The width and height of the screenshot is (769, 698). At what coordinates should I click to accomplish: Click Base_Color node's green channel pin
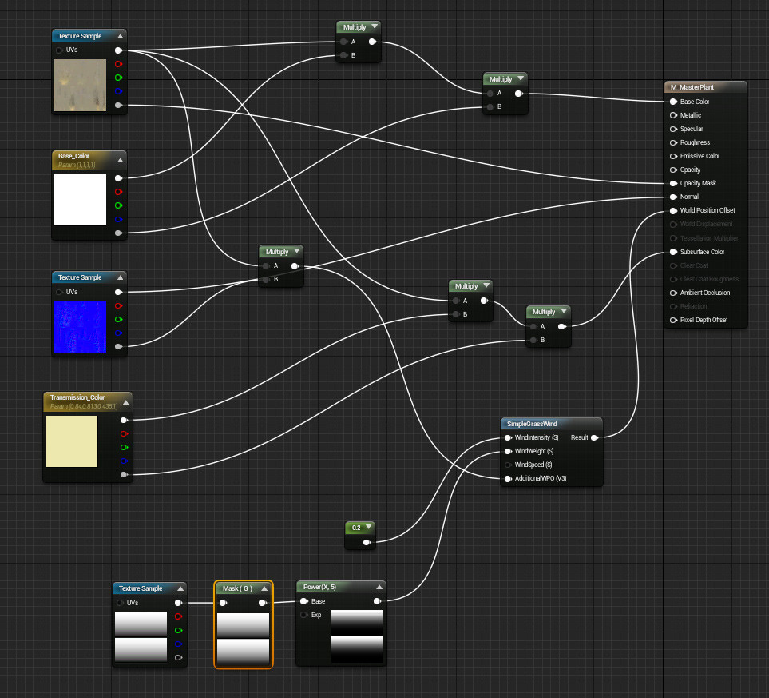click(118, 205)
